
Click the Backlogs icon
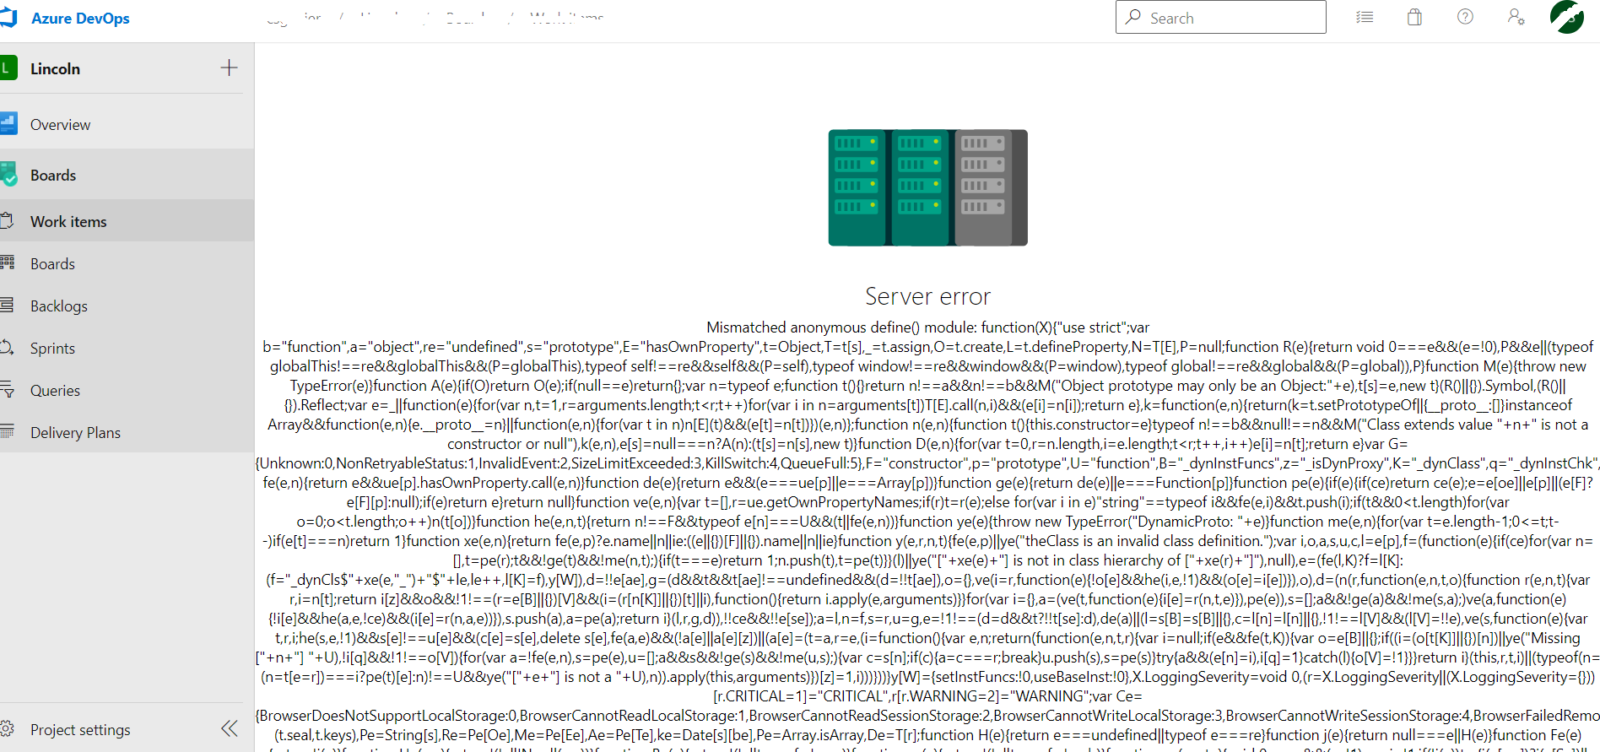pyautogui.click(x=7, y=305)
